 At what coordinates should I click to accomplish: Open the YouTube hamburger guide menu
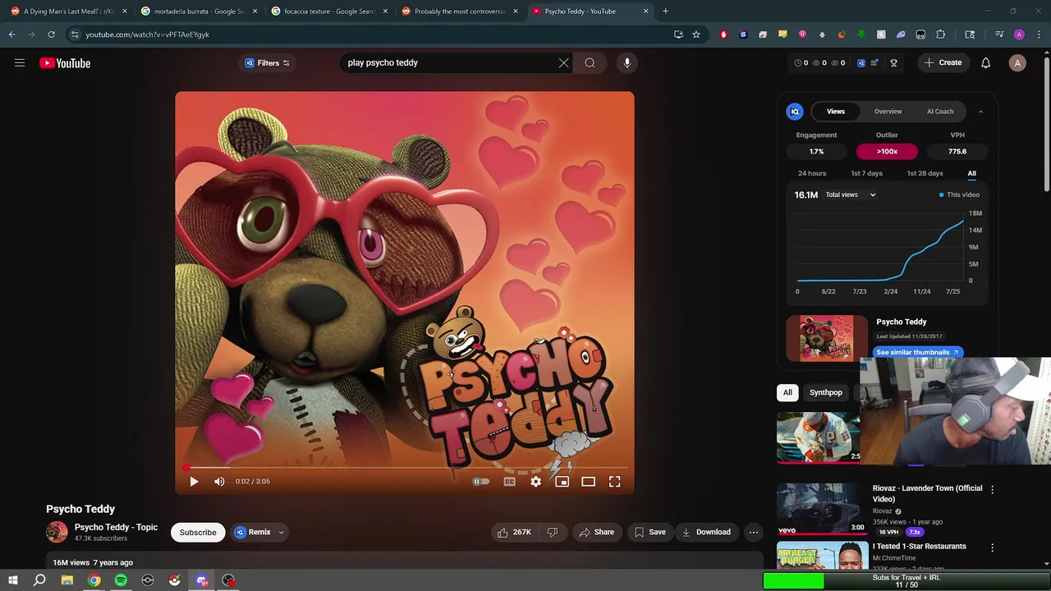coord(20,63)
